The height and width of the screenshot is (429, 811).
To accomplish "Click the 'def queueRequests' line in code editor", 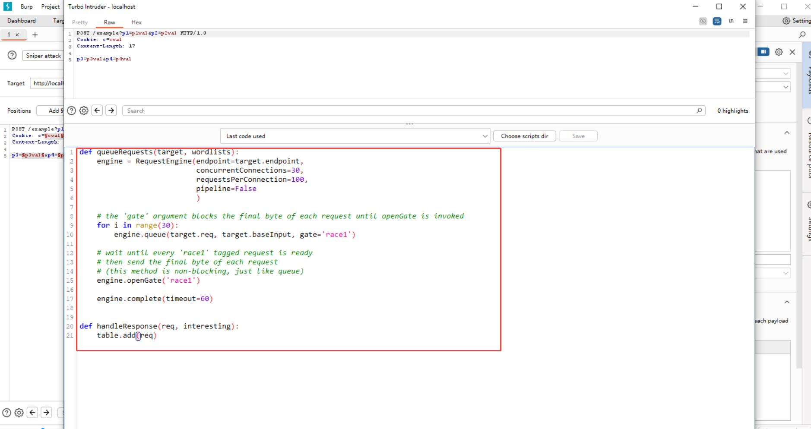I will (x=159, y=152).
